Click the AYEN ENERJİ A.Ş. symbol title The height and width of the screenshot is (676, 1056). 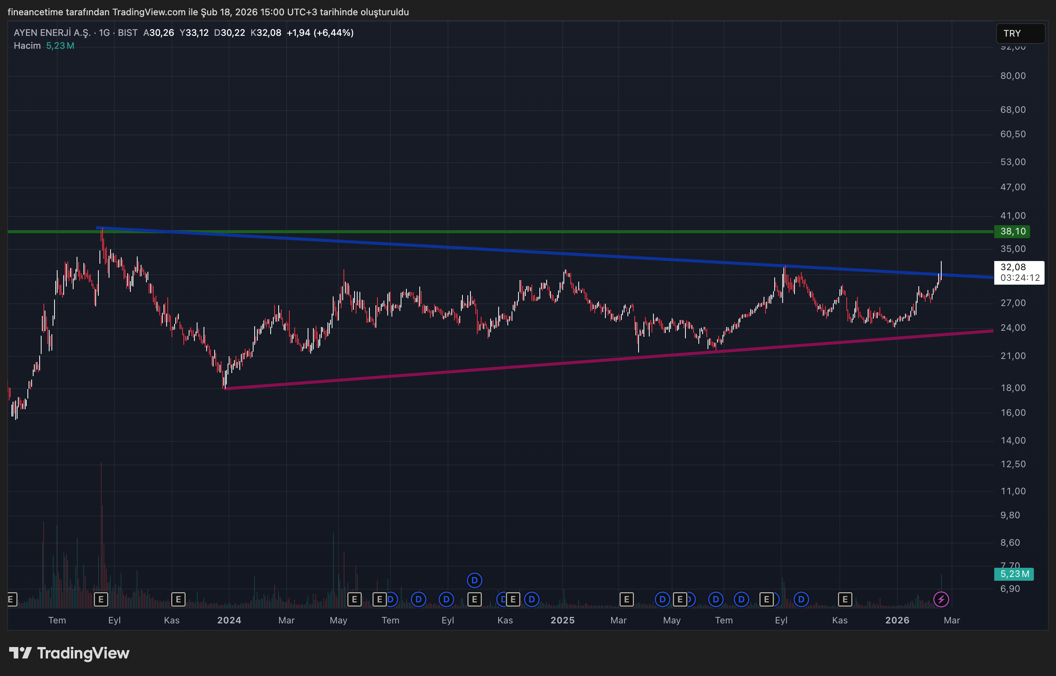52,32
